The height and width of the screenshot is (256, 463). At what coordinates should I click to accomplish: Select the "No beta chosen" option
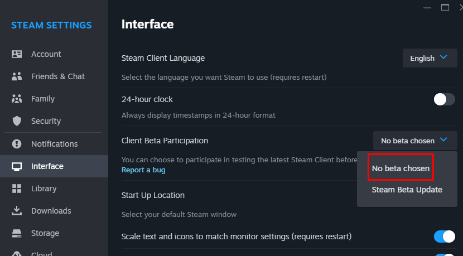click(401, 168)
